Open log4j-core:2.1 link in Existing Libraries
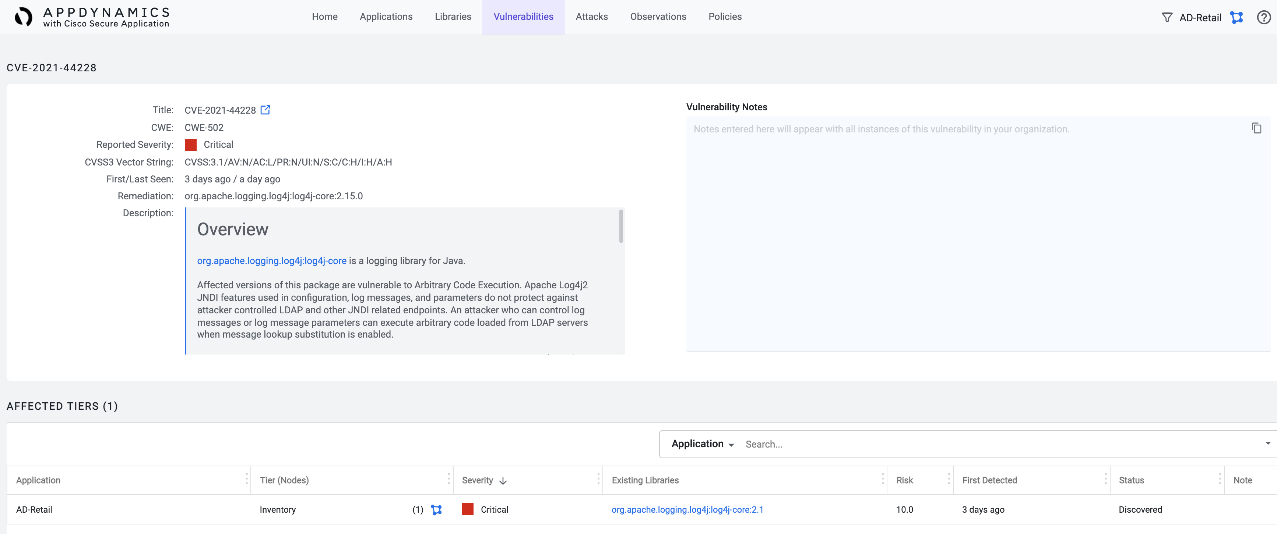Screen dimensions: 1277x534 687,510
